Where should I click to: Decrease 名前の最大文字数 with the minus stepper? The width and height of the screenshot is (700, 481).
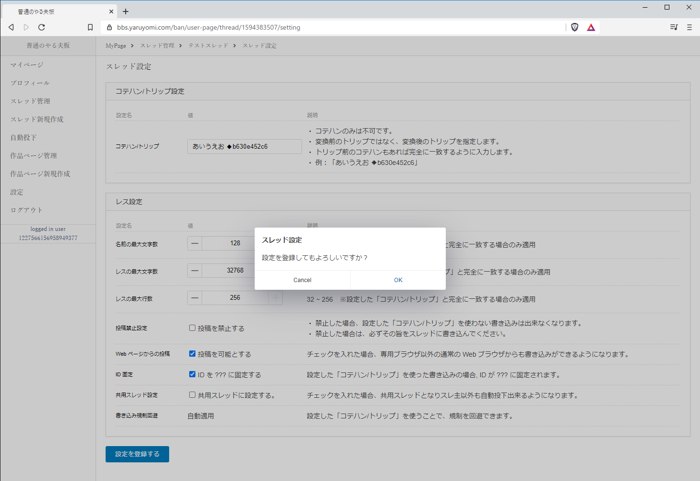[x=194, y=243]
